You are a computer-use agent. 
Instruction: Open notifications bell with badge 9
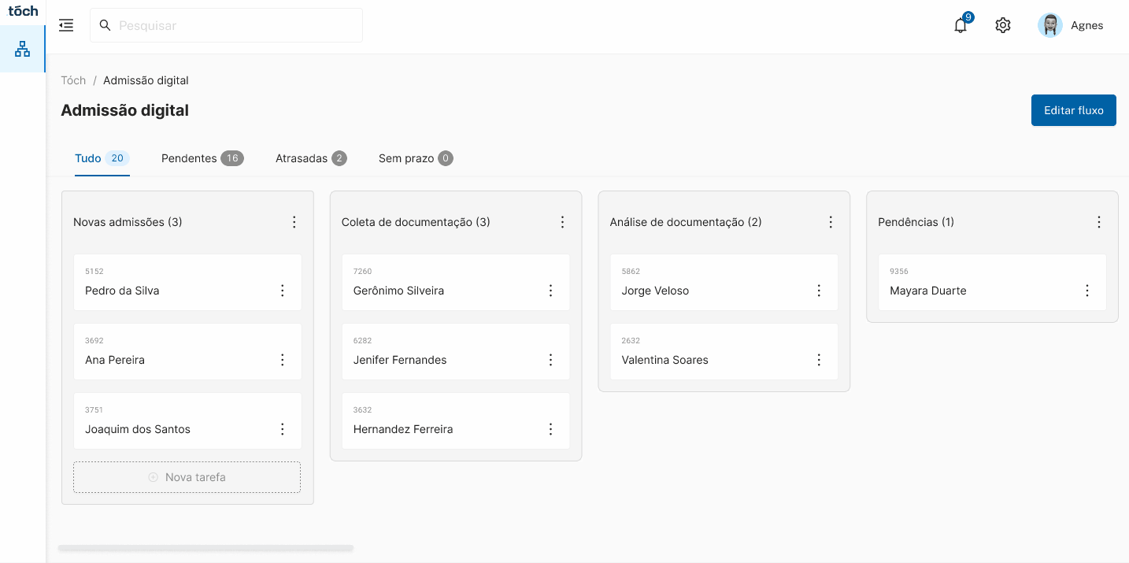(x=961, y=25)
